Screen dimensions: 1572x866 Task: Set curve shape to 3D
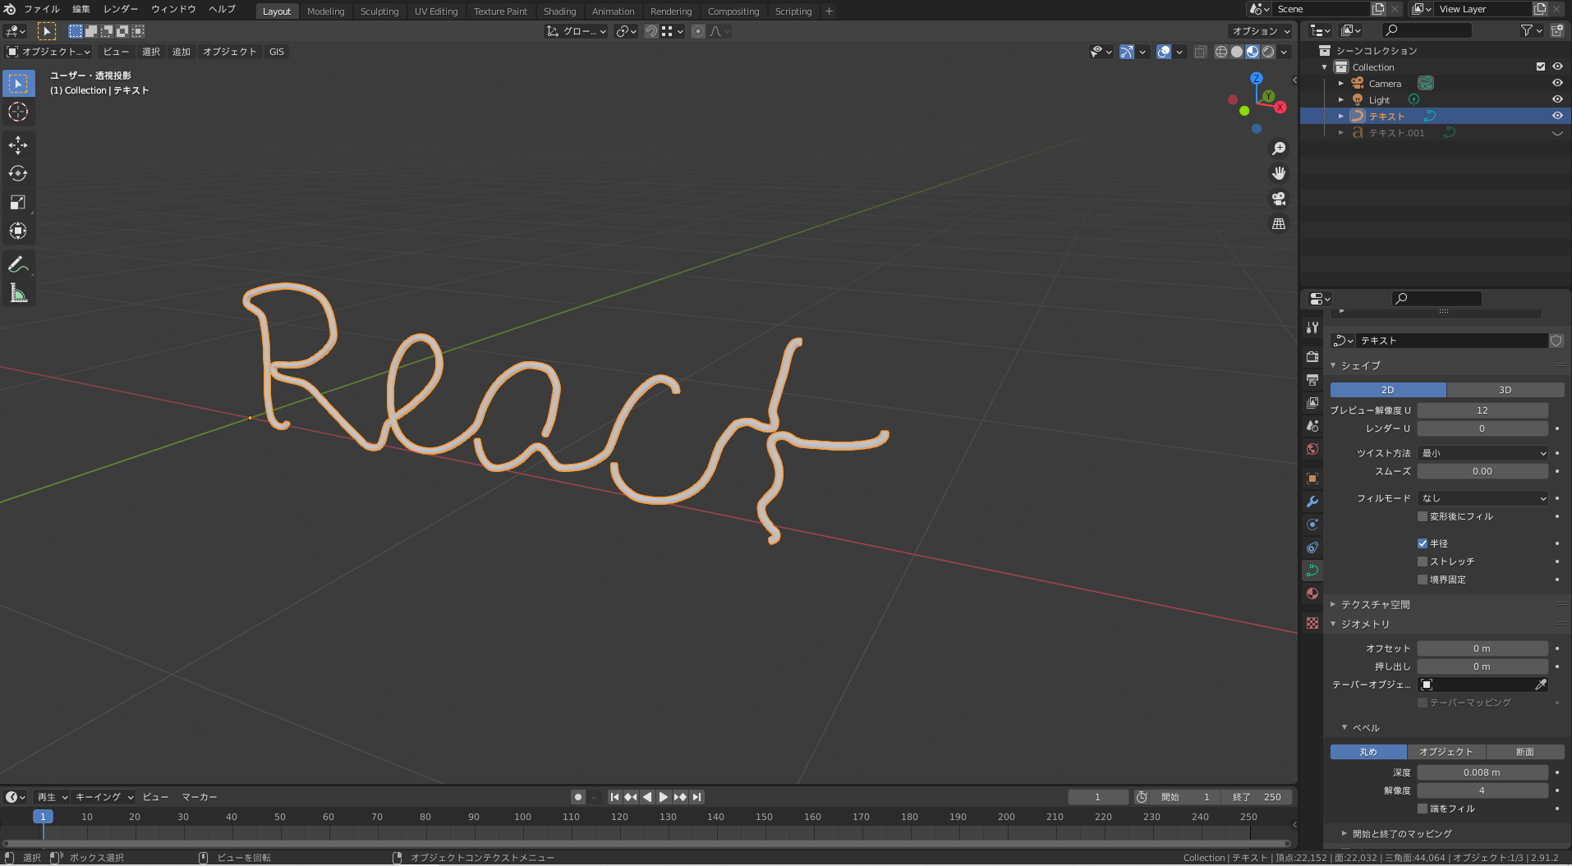click(1505, 390)
